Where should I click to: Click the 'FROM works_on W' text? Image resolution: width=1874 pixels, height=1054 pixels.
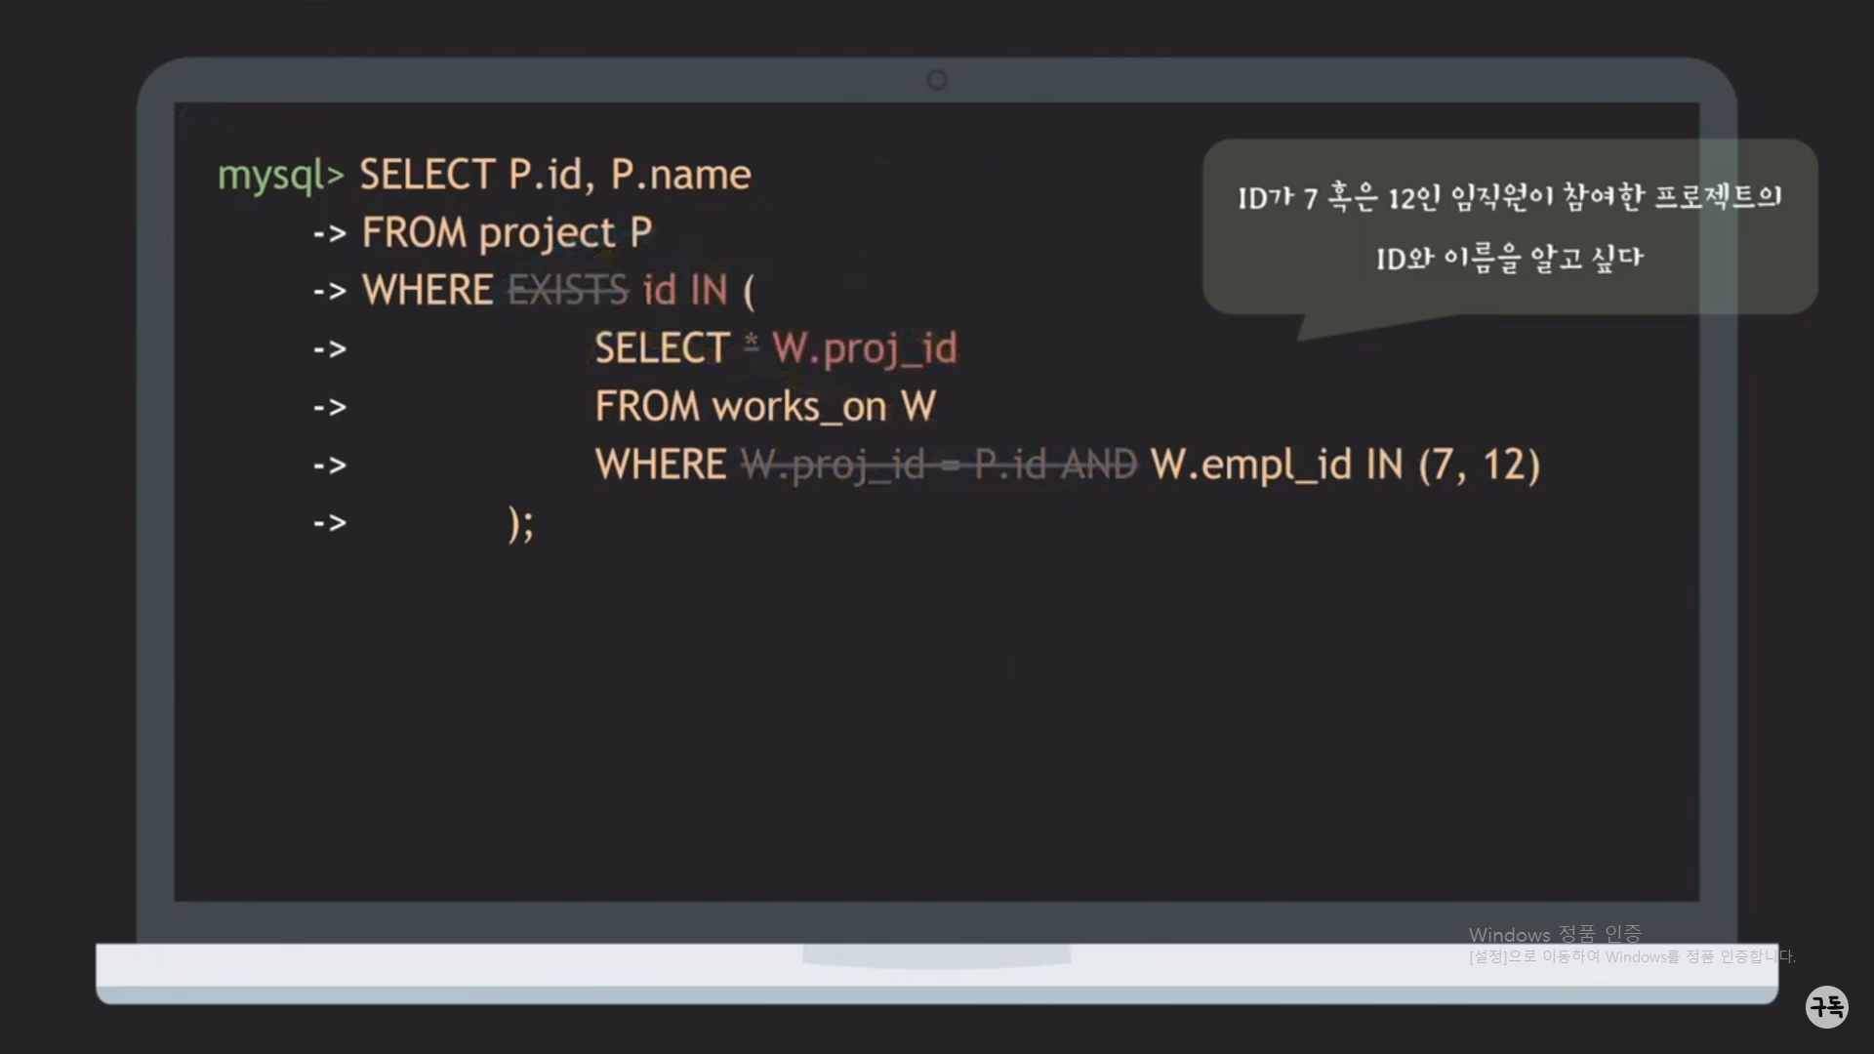click(765, 407)
